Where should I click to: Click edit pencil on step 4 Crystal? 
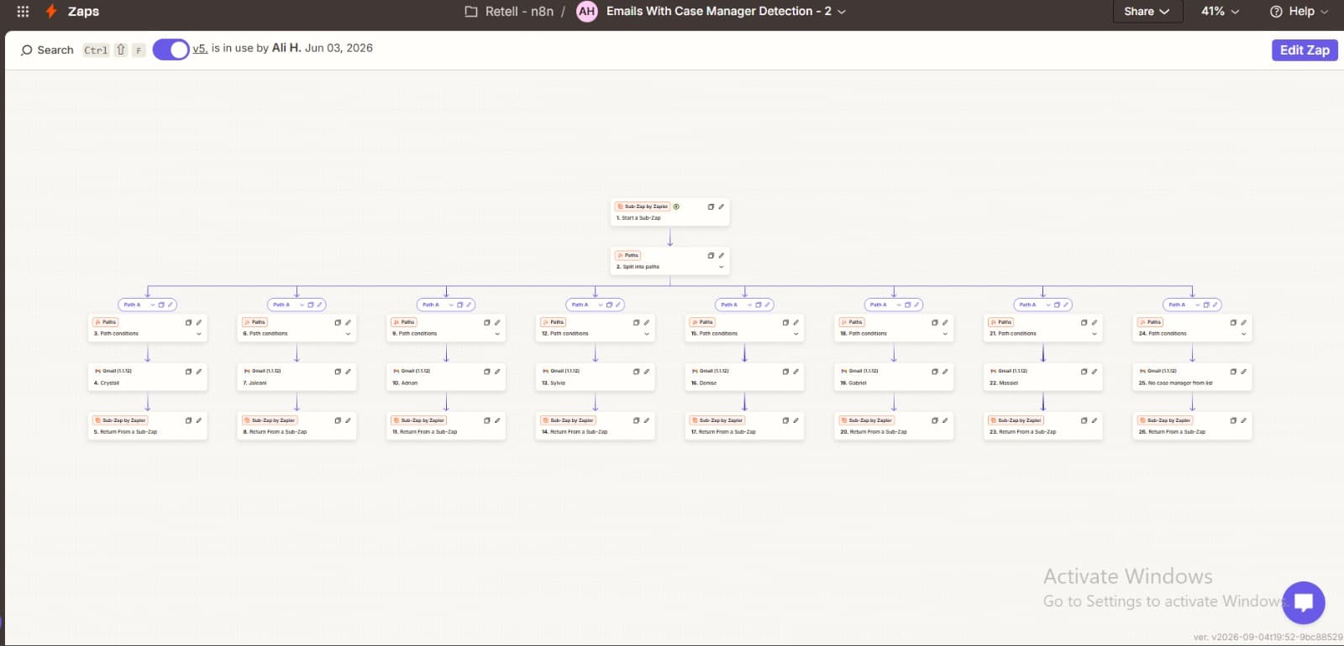198,371
